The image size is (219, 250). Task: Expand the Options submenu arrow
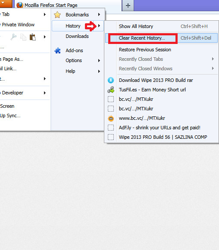99,60
